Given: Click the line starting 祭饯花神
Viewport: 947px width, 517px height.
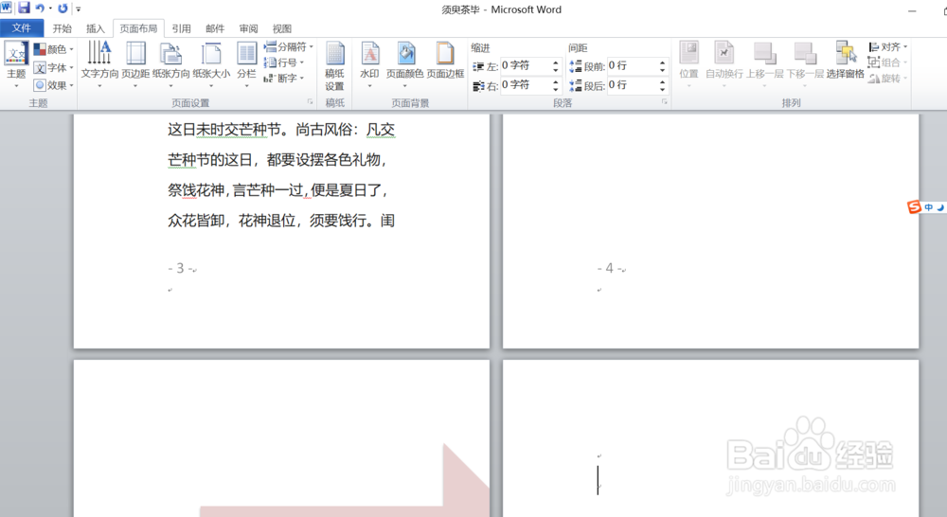Looking at the screenshot, I should tap(277, 190).
